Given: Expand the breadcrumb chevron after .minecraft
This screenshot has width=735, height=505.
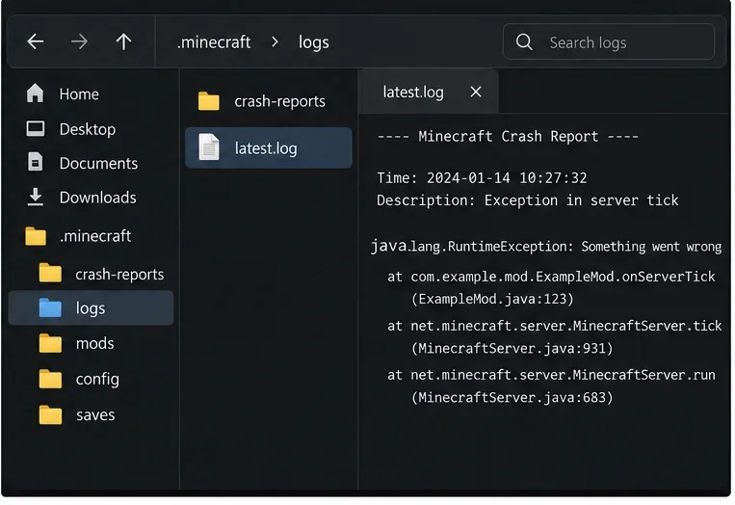Looking at the screenshot, I should (276, 42).
